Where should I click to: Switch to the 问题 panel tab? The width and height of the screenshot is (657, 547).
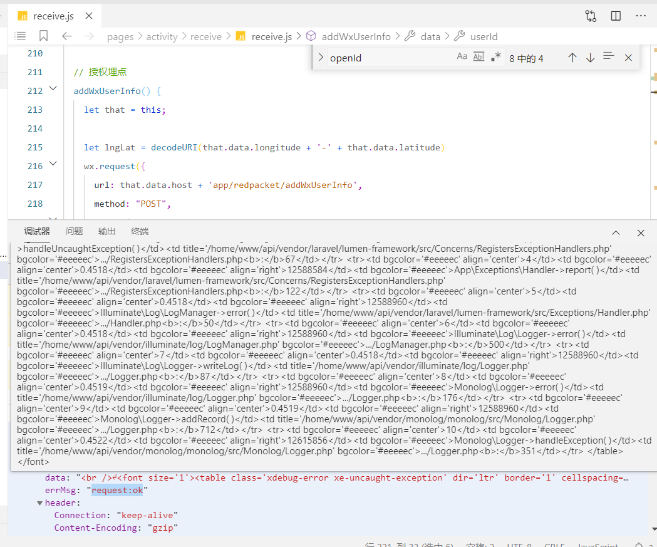[x=74, y=231]
